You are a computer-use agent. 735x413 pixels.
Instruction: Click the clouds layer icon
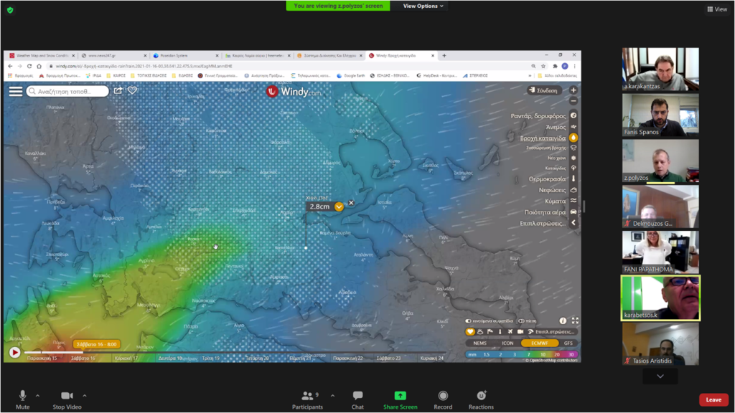(x=573, y=190)
